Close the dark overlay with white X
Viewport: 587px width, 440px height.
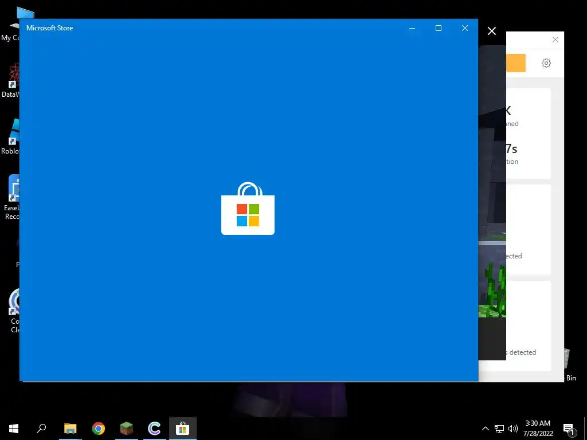click(x=492, y=31)
